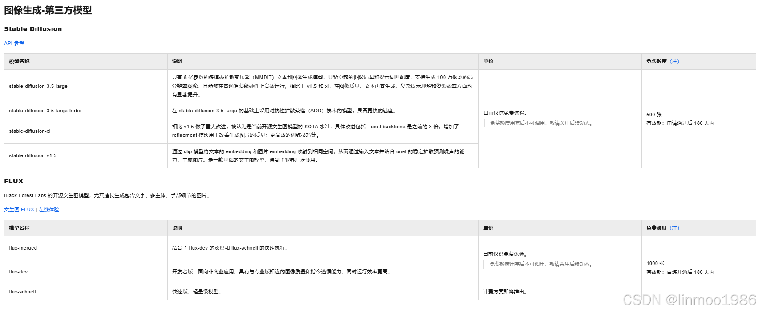Open the 文生图 FLUX link

click(x=19, y=210)
